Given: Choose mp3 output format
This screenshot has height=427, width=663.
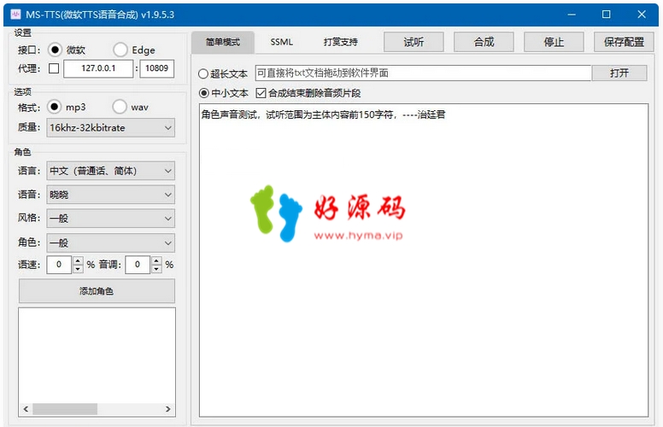Looking at the screenshot, I should [54, 107].
